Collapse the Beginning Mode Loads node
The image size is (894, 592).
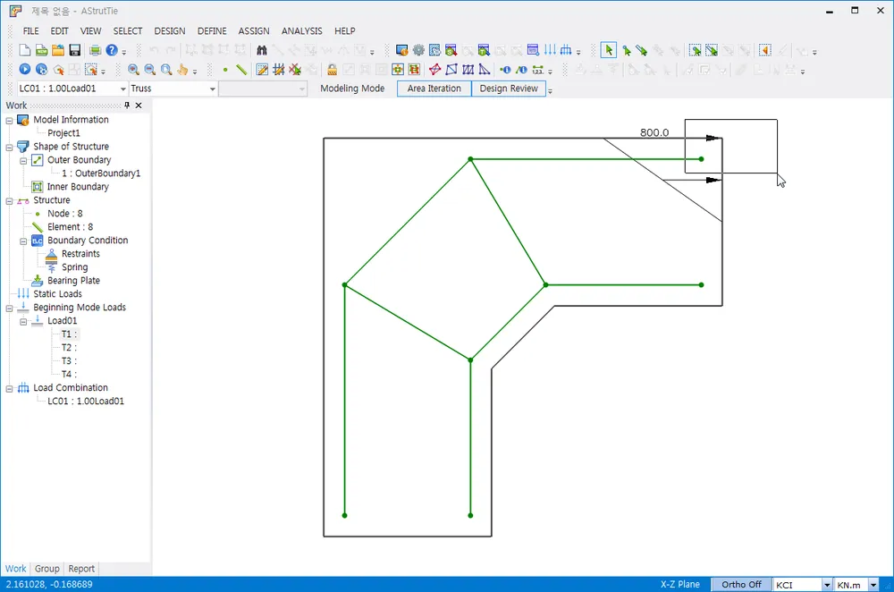(9, 308)
